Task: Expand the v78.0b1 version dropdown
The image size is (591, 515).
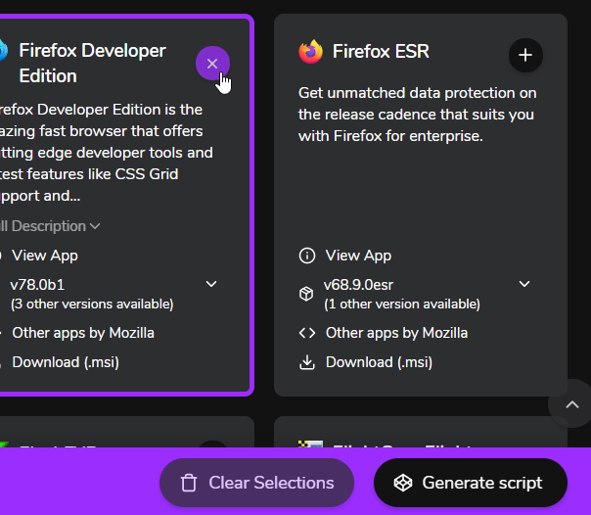Action: (211, 284)
